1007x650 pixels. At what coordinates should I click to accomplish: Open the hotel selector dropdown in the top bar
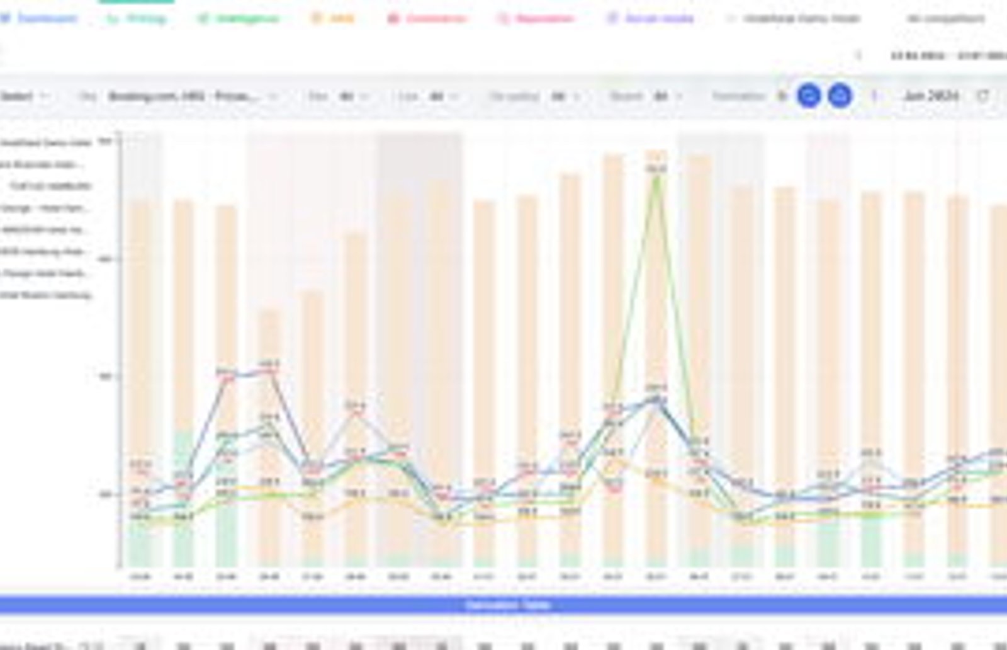coord(794,18)
